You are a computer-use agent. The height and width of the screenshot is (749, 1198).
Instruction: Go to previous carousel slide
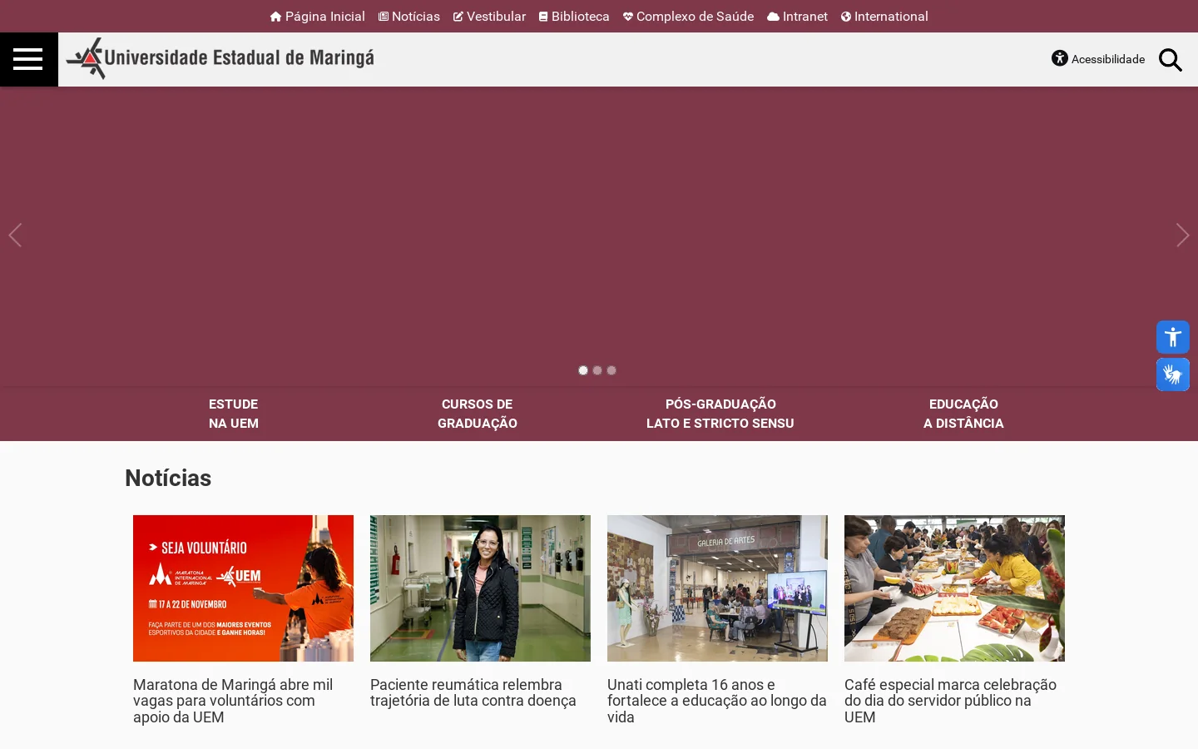(x=15, y=236)
